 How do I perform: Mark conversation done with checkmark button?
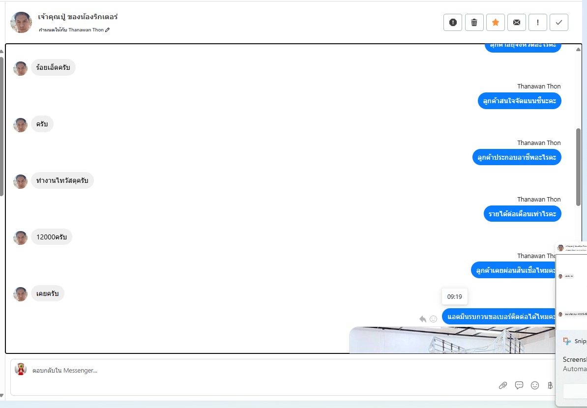click(559, 23)
